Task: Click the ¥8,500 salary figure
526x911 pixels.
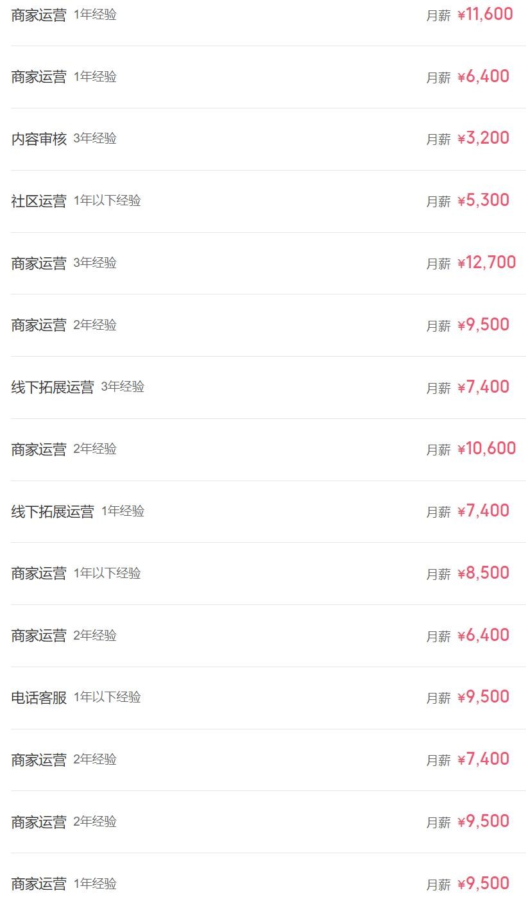Action: 483,574
